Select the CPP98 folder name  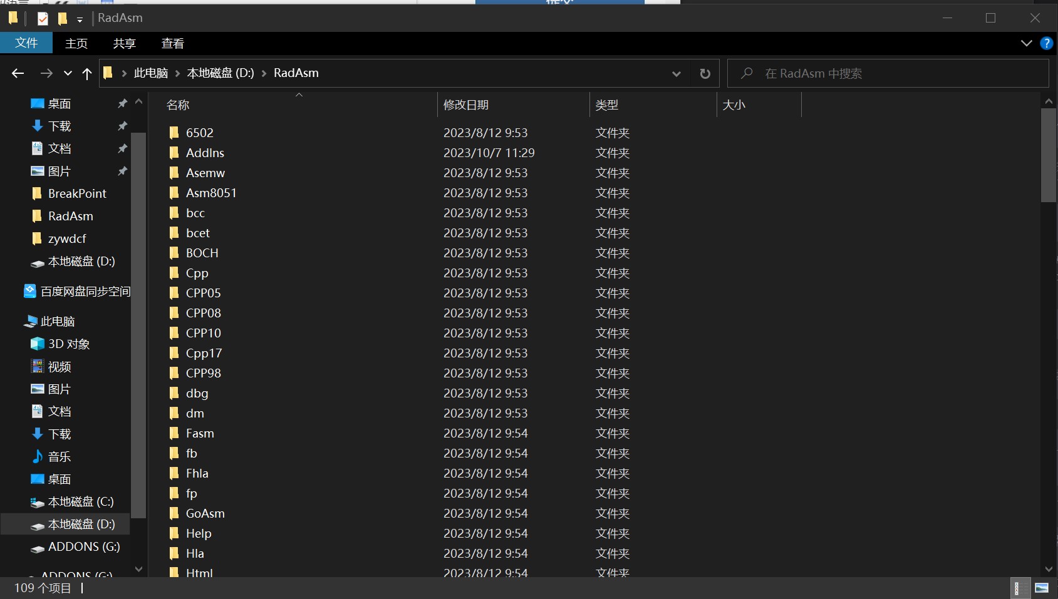pyautogui.click(x=204, y=373)
